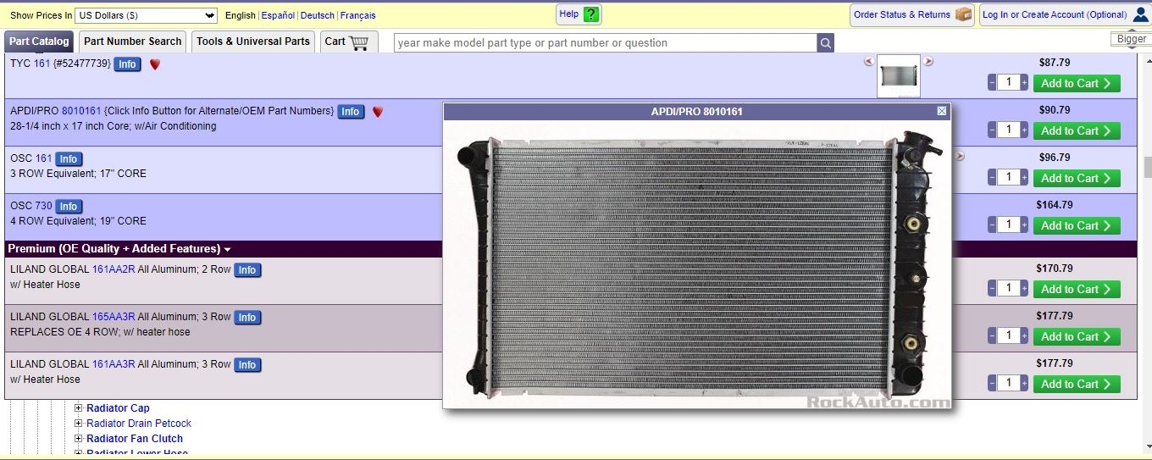
Task: Decrease quantity for $90.79 APDI/PRO item
Action: (x=992, y=130)
